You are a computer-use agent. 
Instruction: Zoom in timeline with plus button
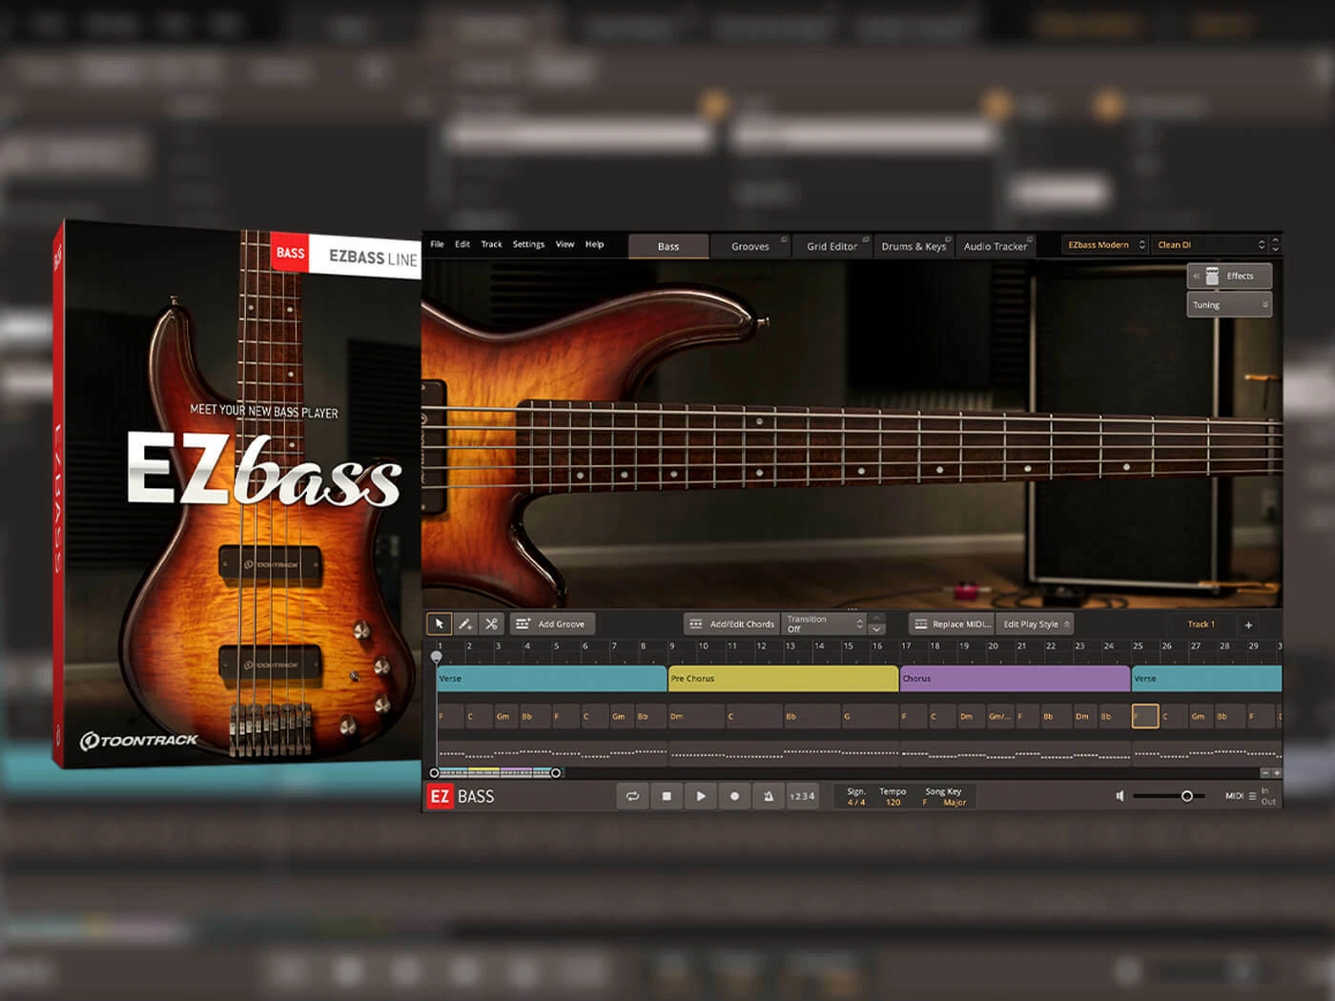point(1277,773)
